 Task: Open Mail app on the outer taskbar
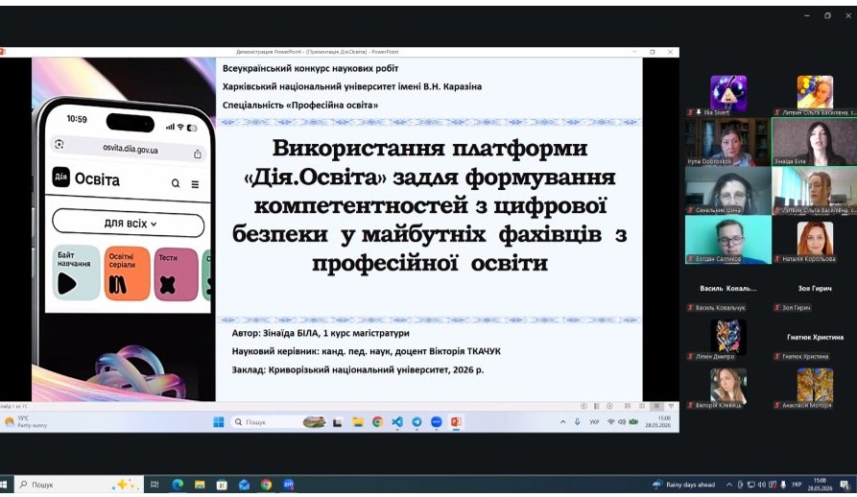click(244, 485)
